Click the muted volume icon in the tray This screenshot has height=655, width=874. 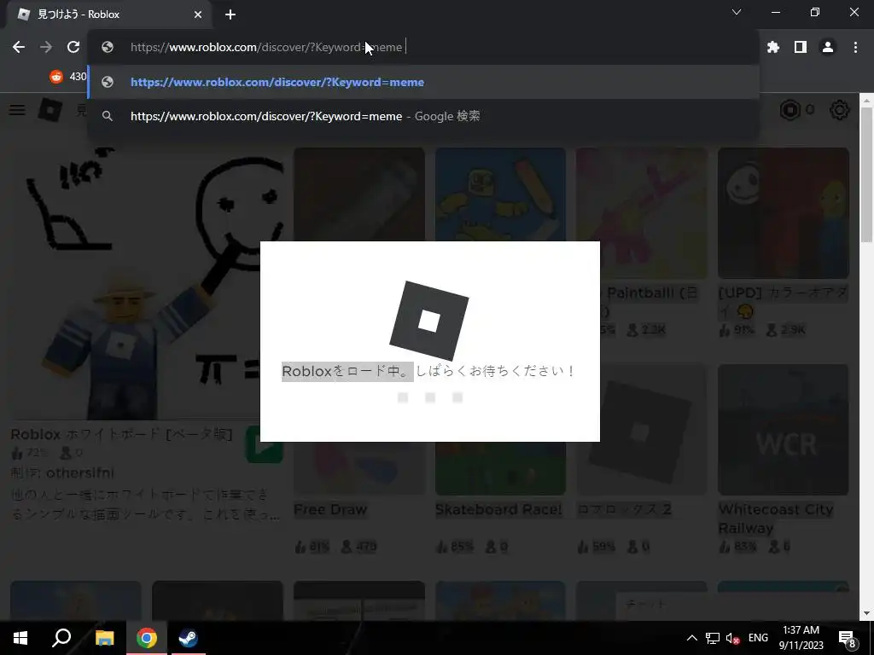coord(732,638)
